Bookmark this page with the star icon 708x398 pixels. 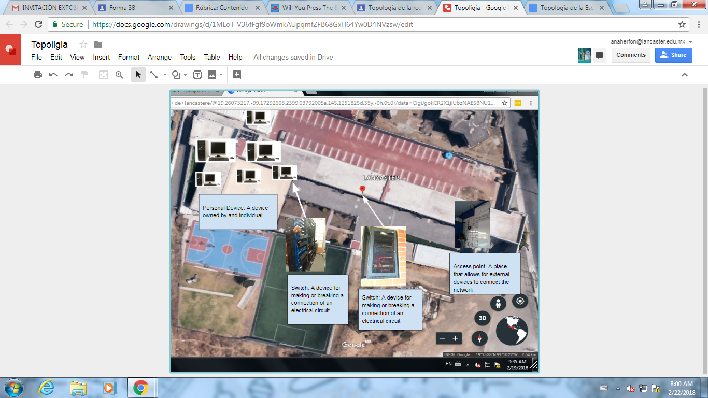pyautogui.click(x=682, y=24)
